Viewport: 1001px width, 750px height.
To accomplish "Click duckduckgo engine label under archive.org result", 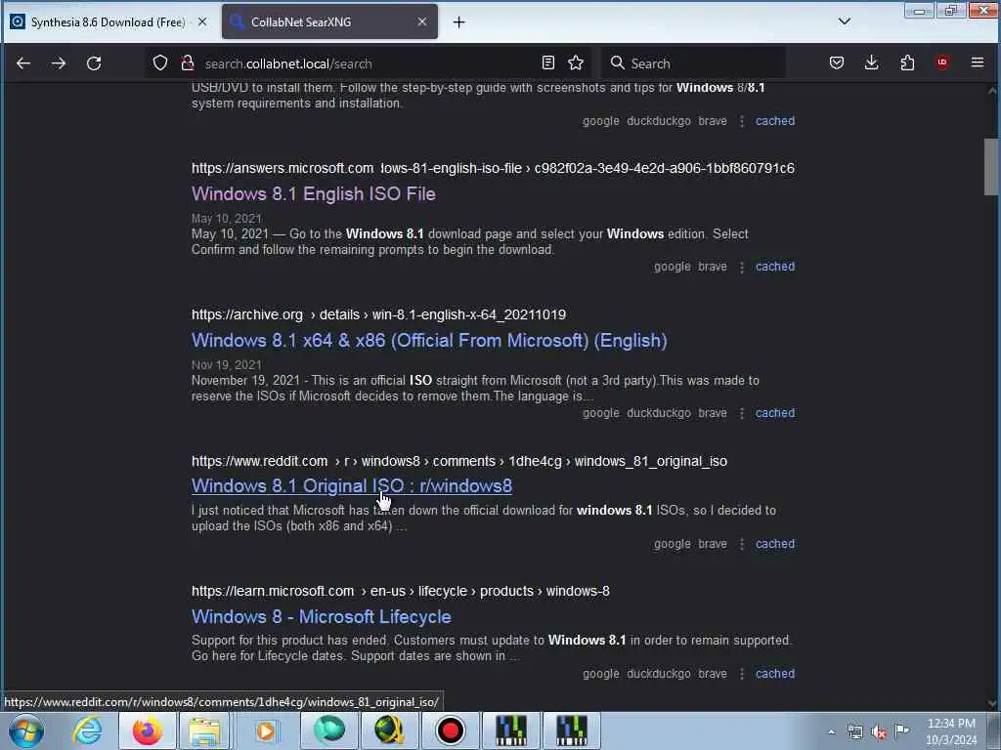I will [x=658, y=413].
